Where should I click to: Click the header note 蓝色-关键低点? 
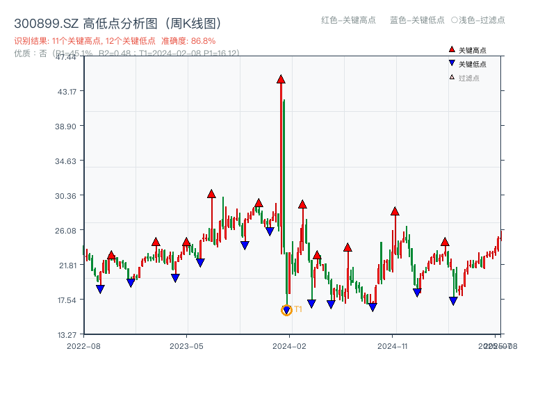417,20
